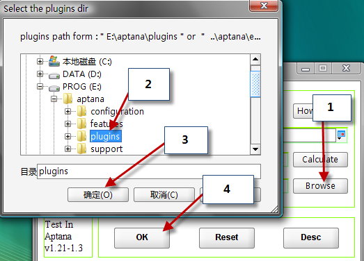Click the configuration folder icon
This screenshot has width=364, height=261.
[x=81, y=111]
